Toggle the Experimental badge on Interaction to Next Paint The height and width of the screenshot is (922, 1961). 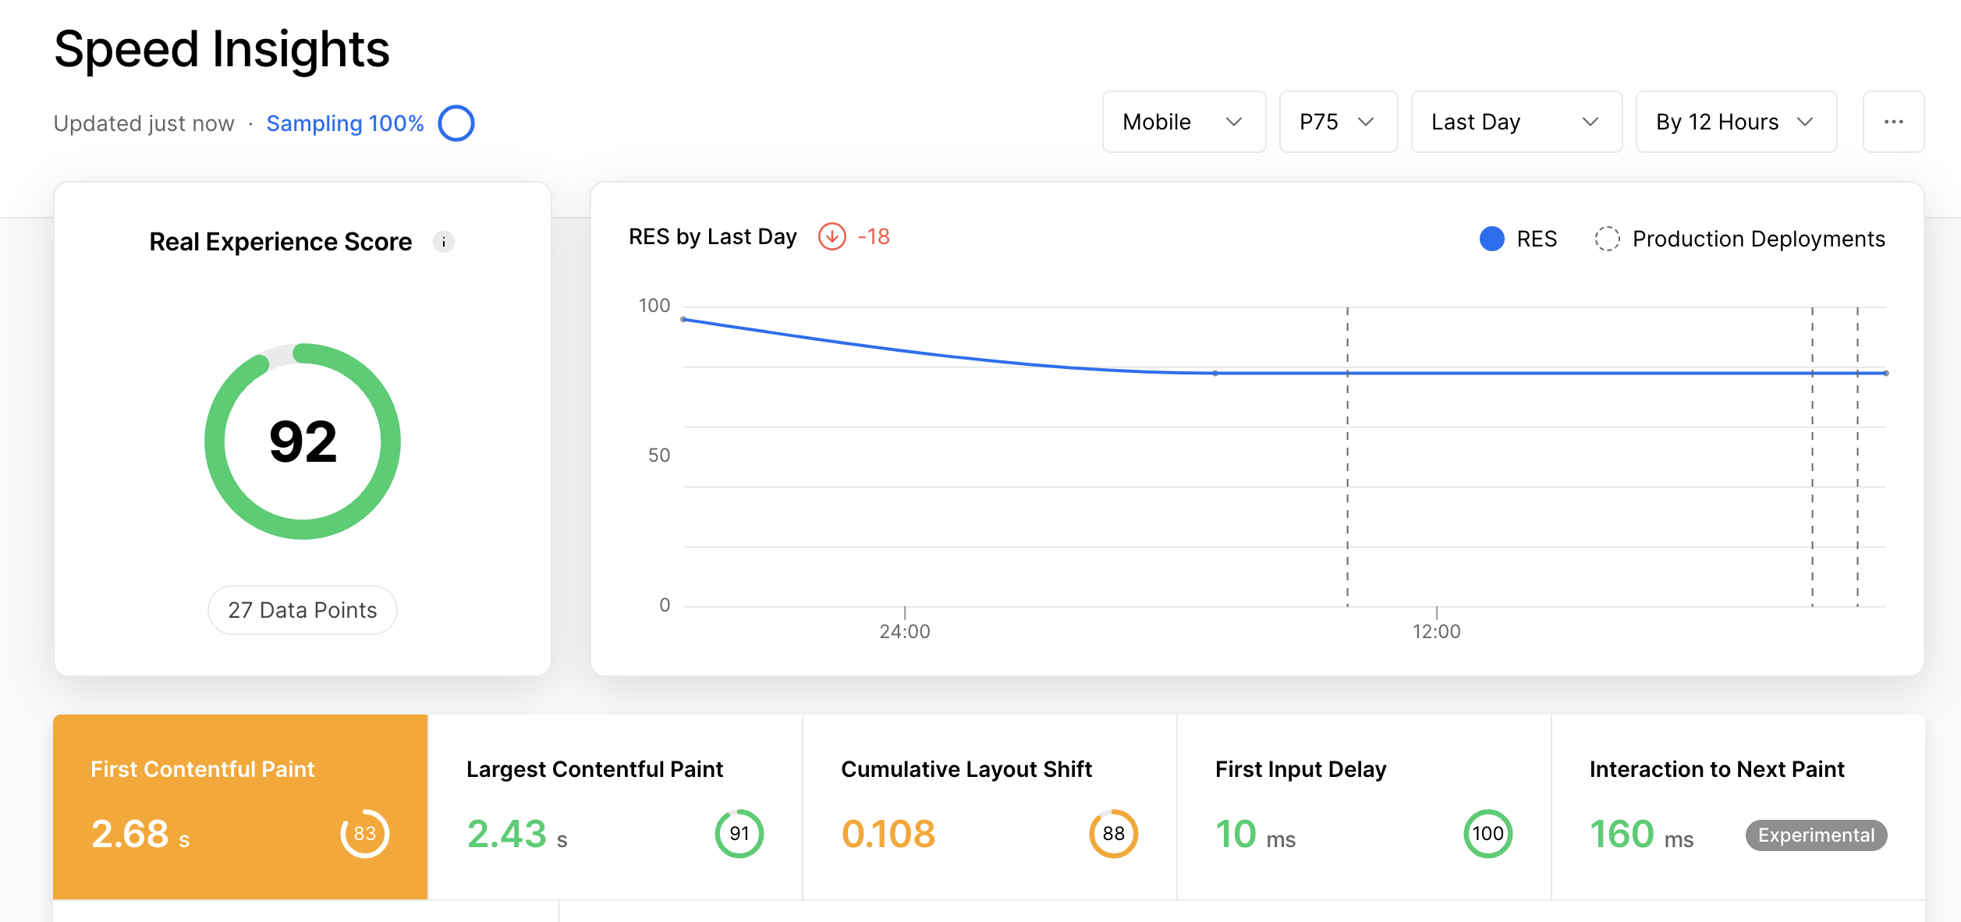pyautogui.click(x=1815, y=835)
